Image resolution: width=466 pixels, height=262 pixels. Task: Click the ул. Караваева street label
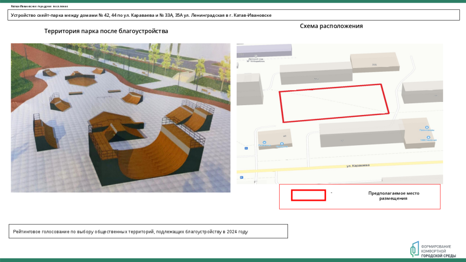pyautogui.click(x=358, y=165)
